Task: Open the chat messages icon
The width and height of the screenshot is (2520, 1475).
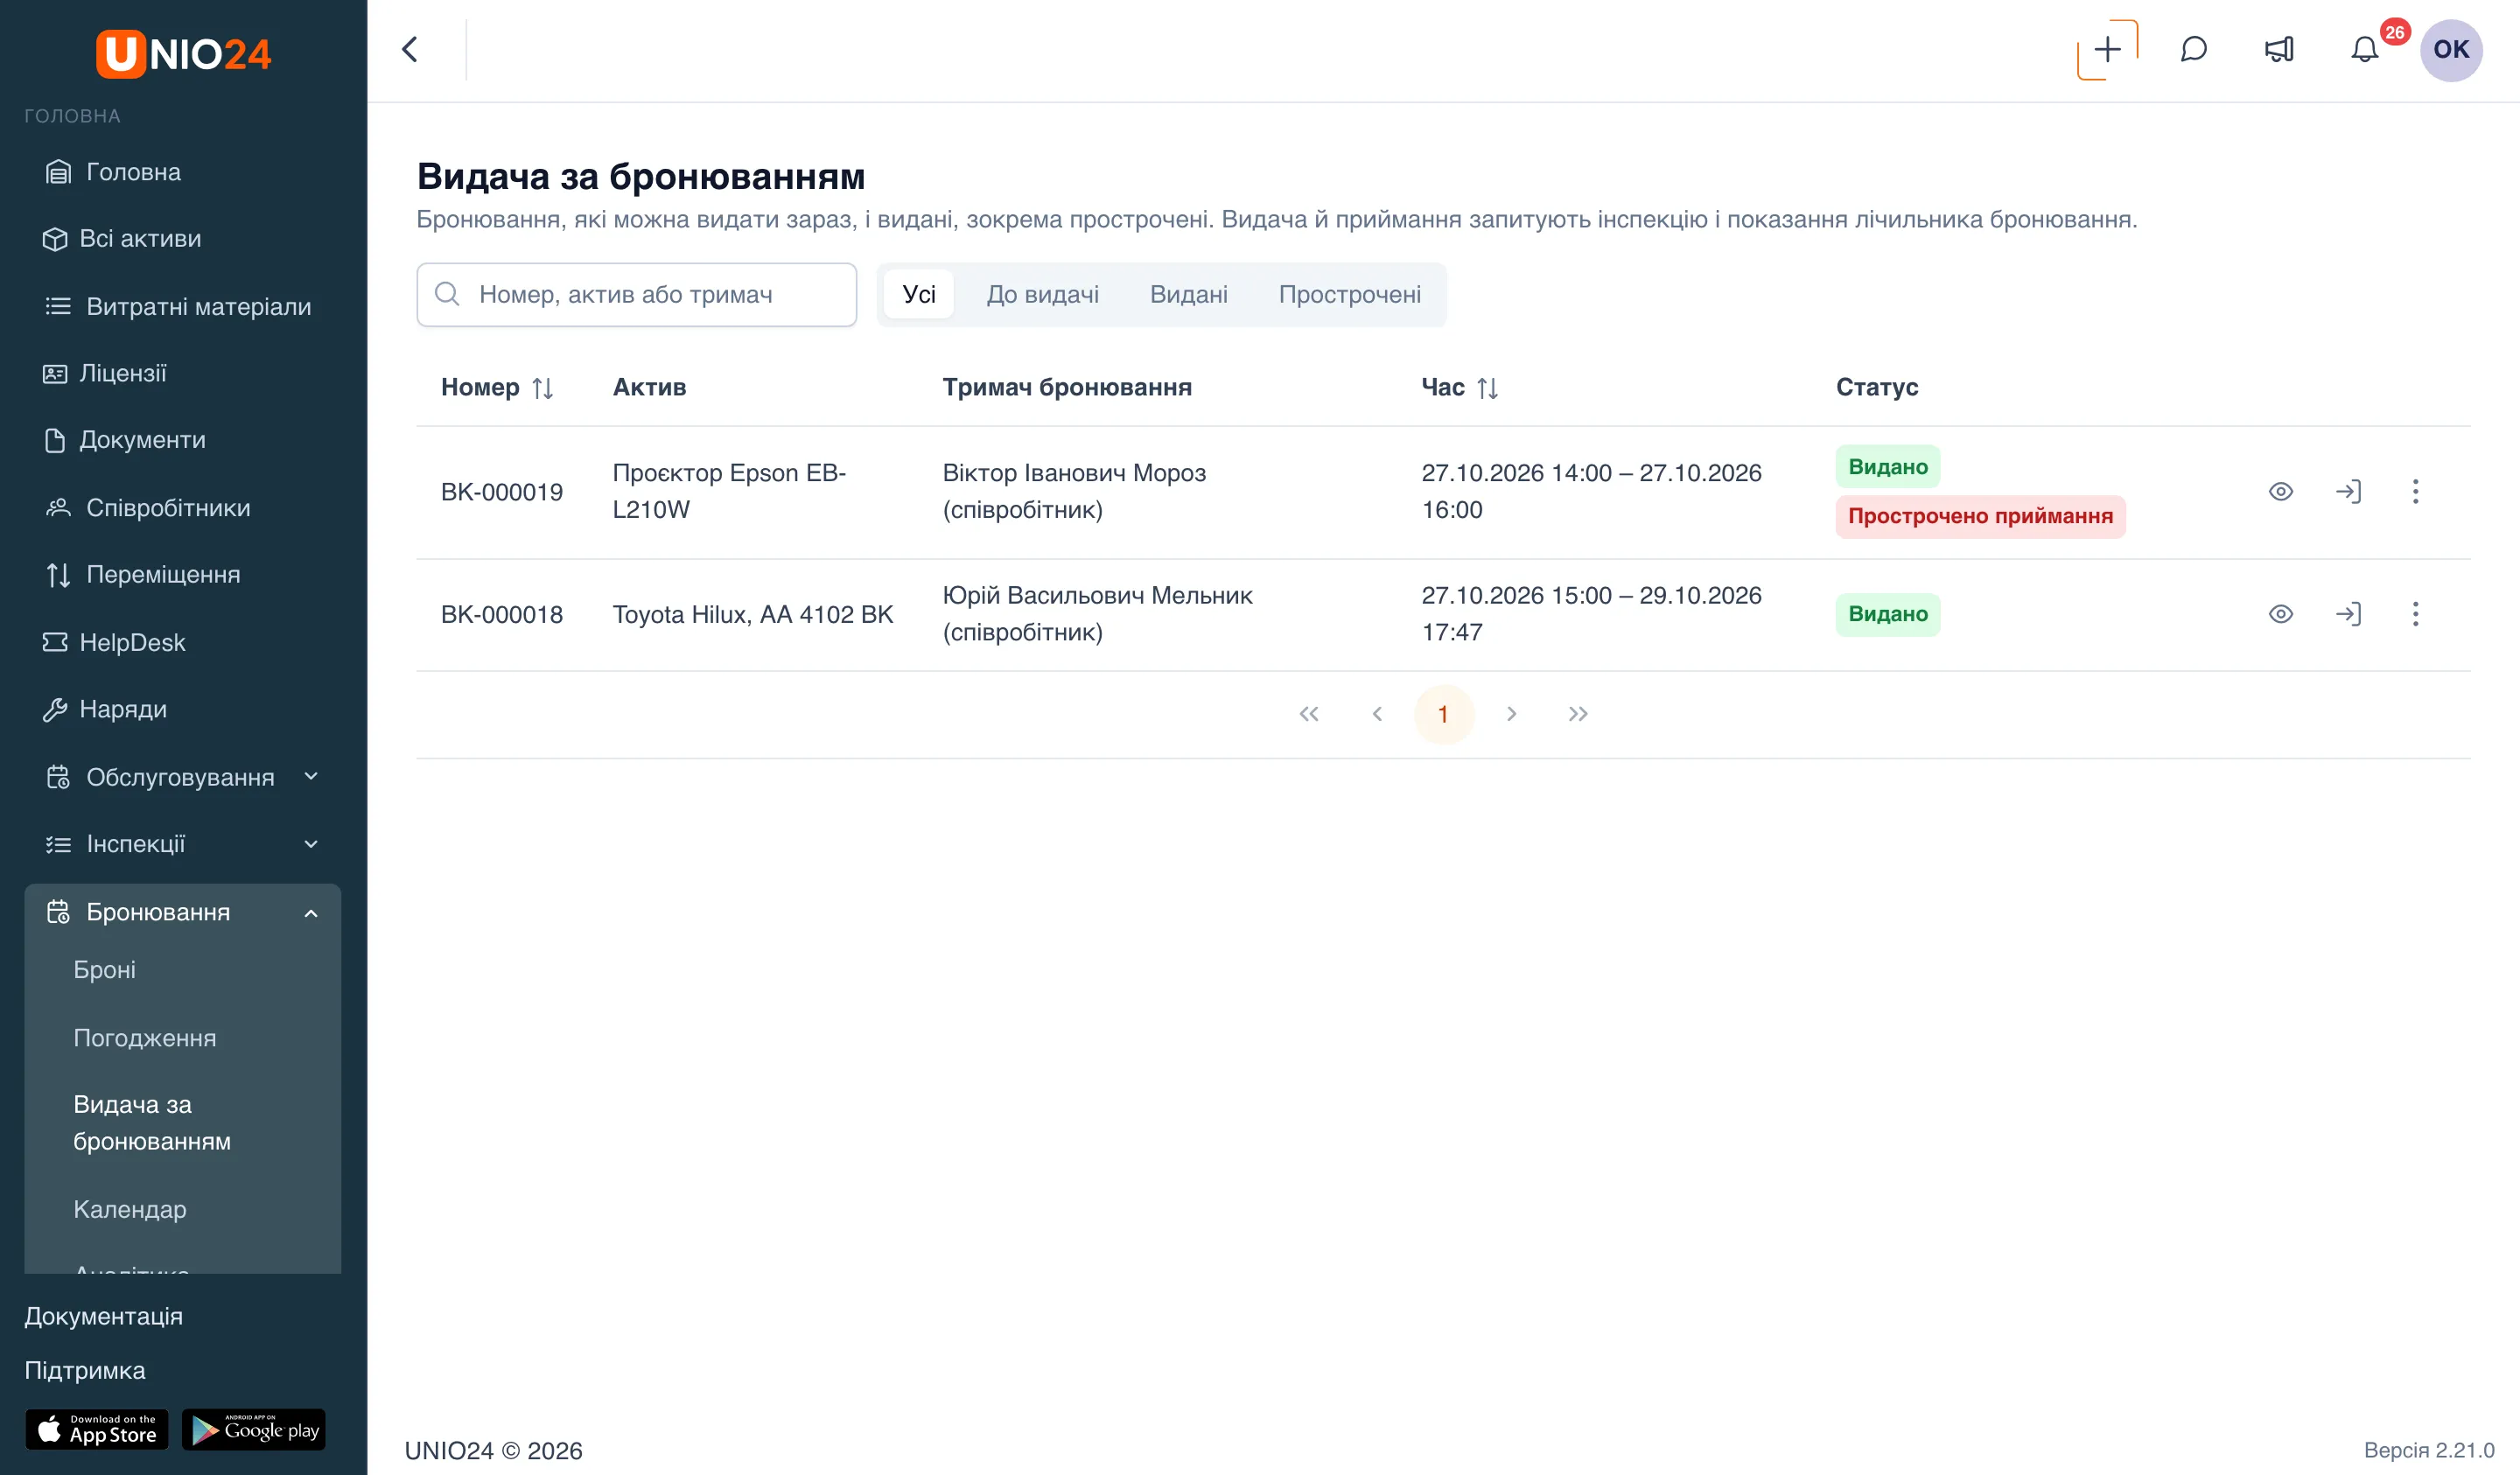Action: (2193, 49)
